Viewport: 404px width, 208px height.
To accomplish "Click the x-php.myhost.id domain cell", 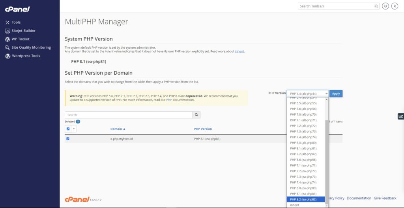I will coord(122,139).
